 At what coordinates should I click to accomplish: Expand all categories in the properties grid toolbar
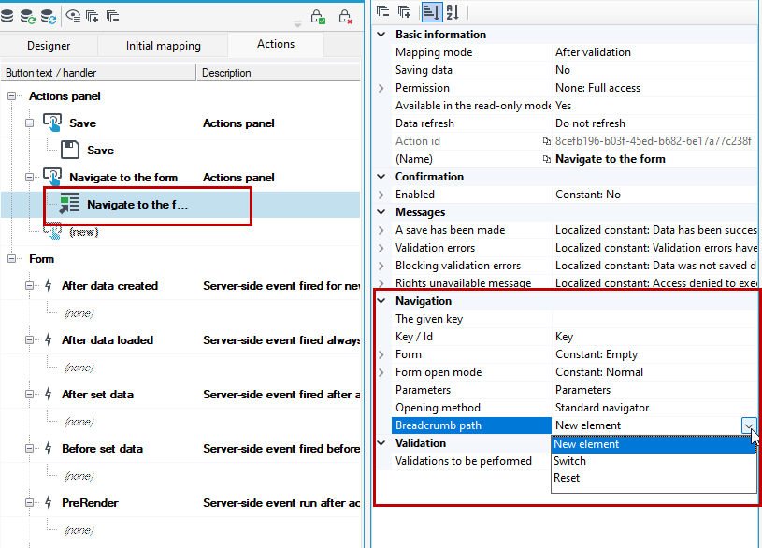(404, 11)
